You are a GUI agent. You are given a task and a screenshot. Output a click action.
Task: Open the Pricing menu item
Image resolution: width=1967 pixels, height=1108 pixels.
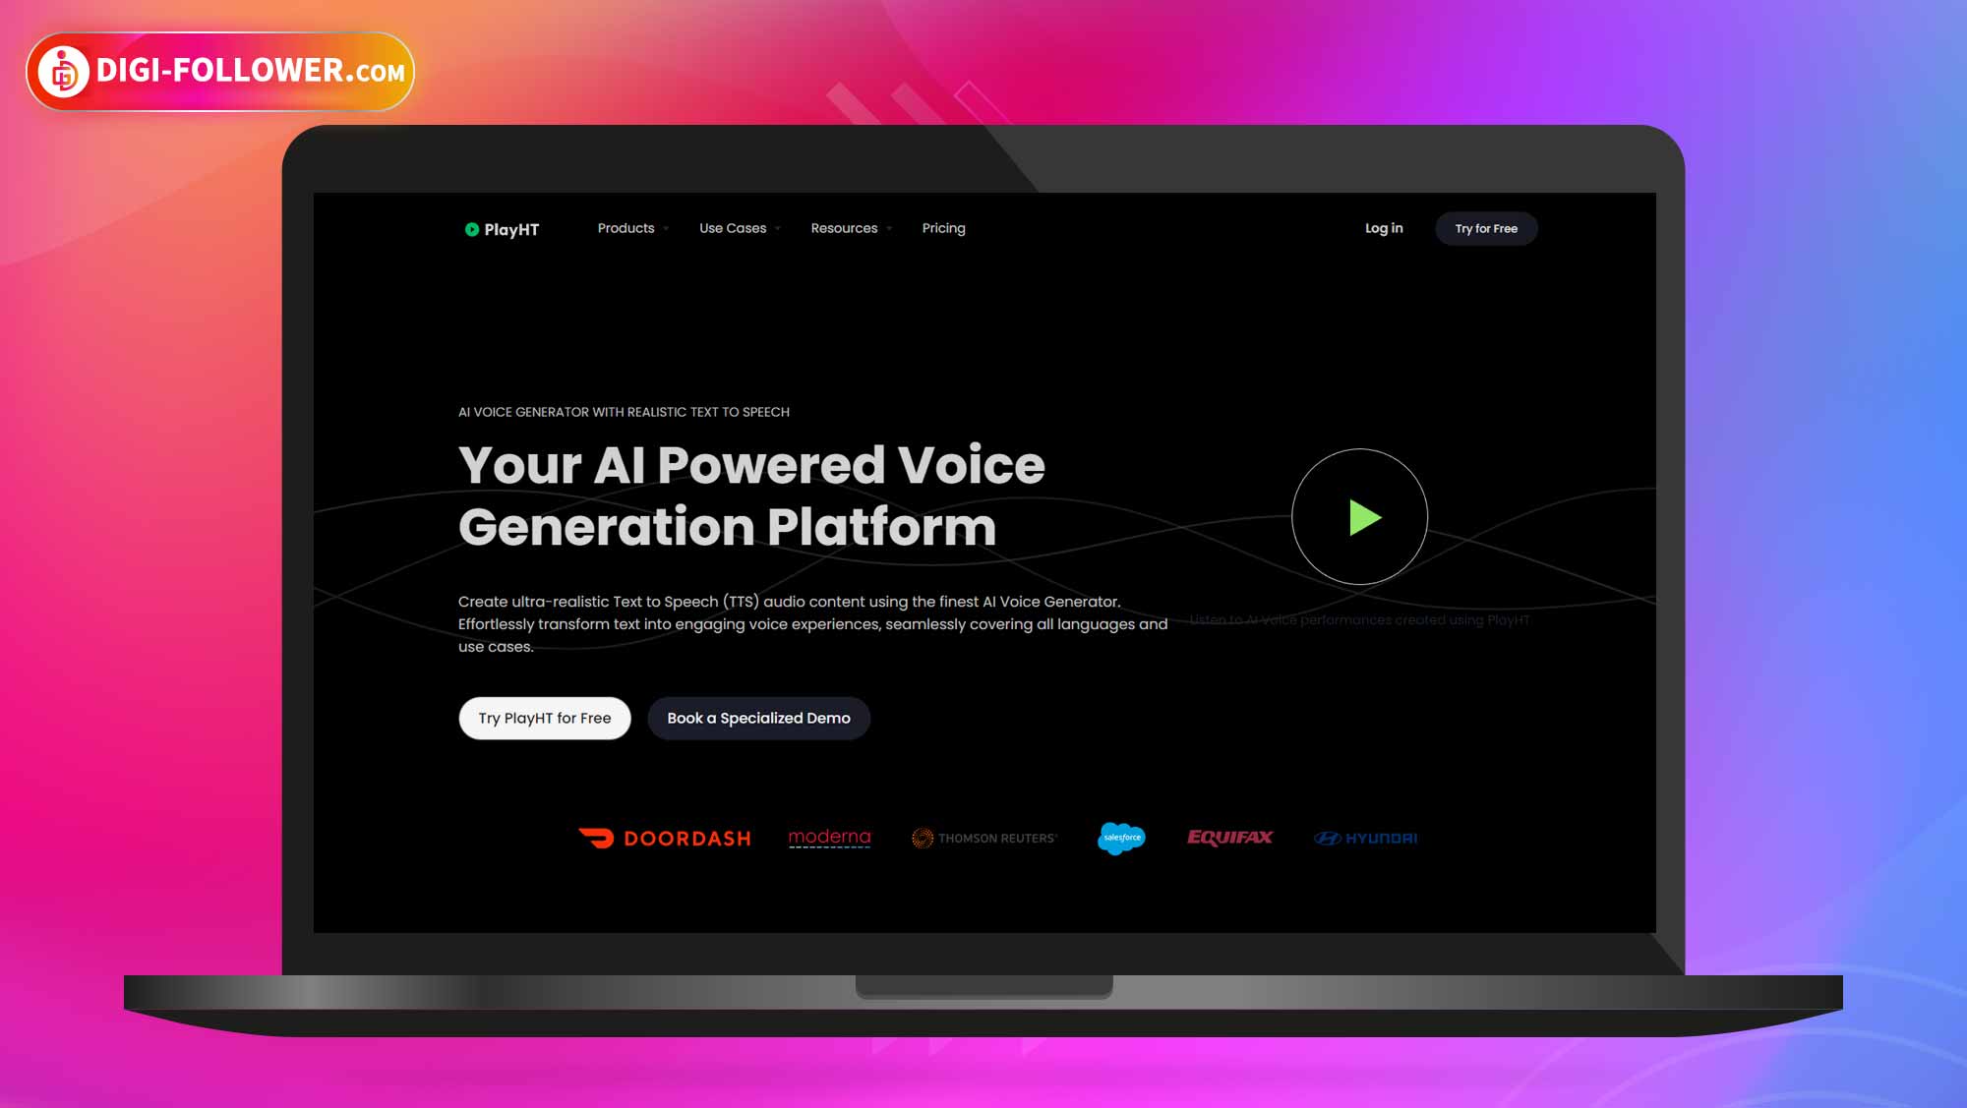click(x=943, y=227)
